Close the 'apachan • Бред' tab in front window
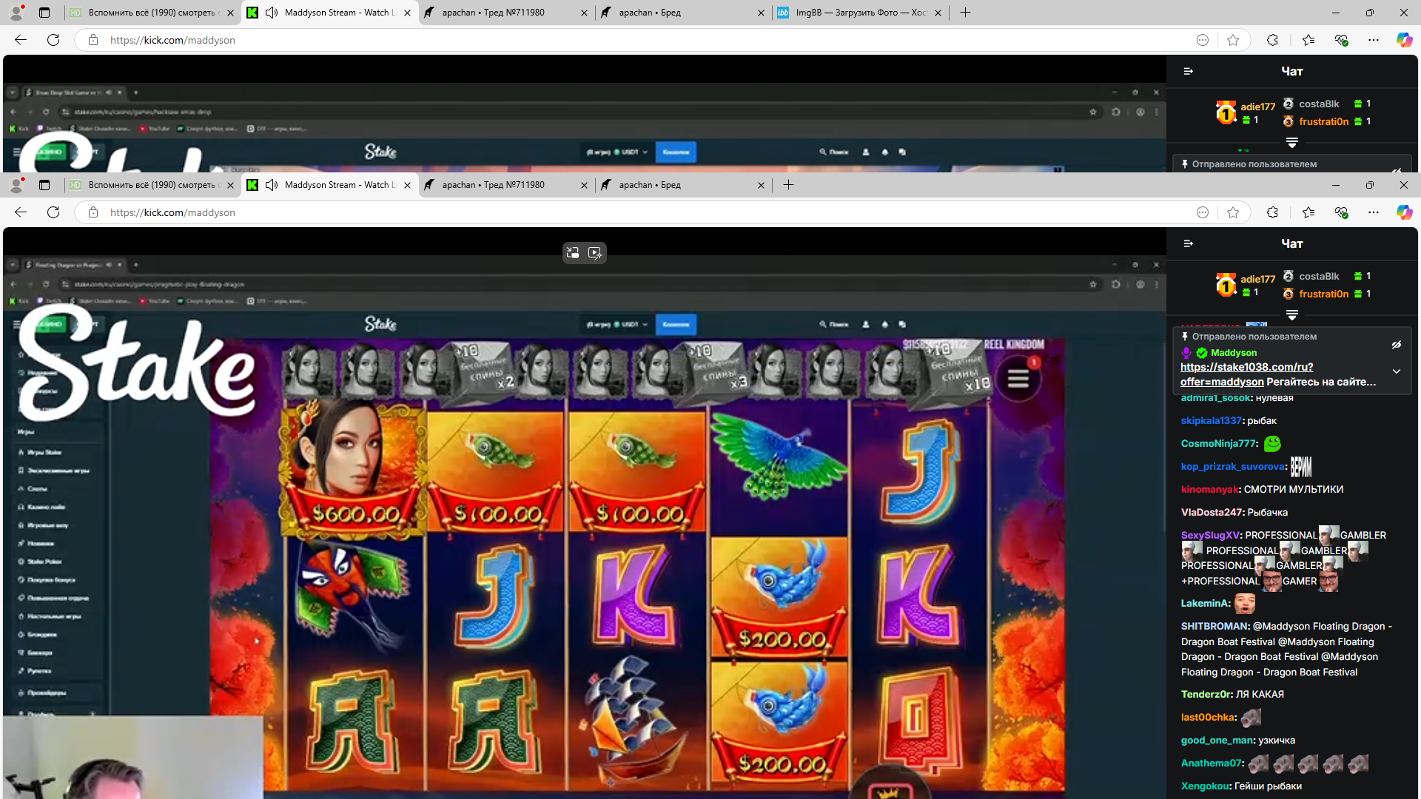 [x=761, y=185]
